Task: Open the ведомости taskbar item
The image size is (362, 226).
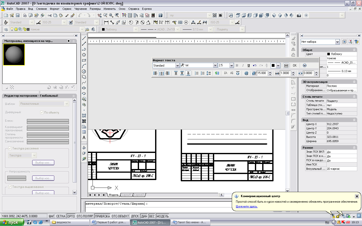Action: pos(70,222)
